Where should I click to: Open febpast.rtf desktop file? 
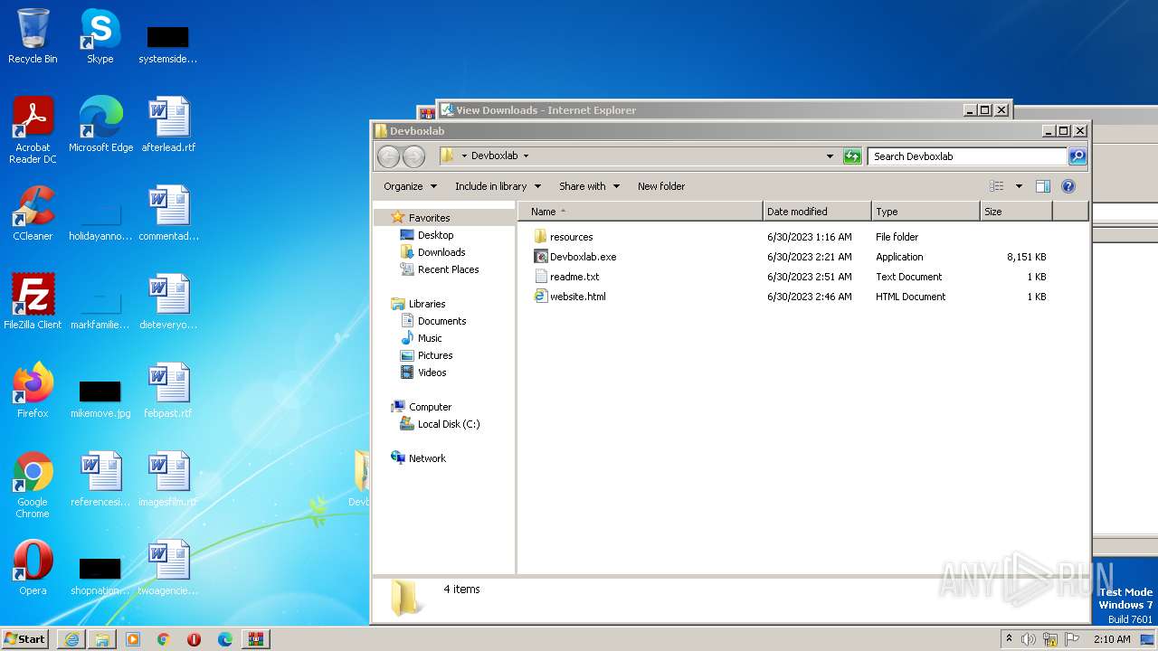click(x=168, y=391)
